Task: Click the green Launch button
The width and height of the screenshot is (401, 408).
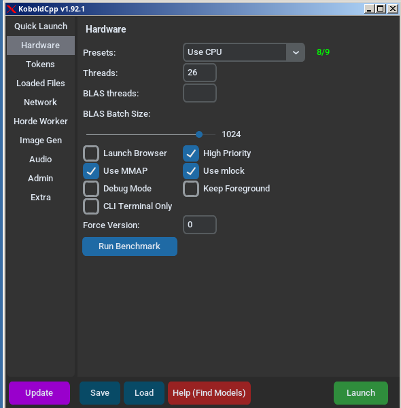Action: [x=361, y=393]
